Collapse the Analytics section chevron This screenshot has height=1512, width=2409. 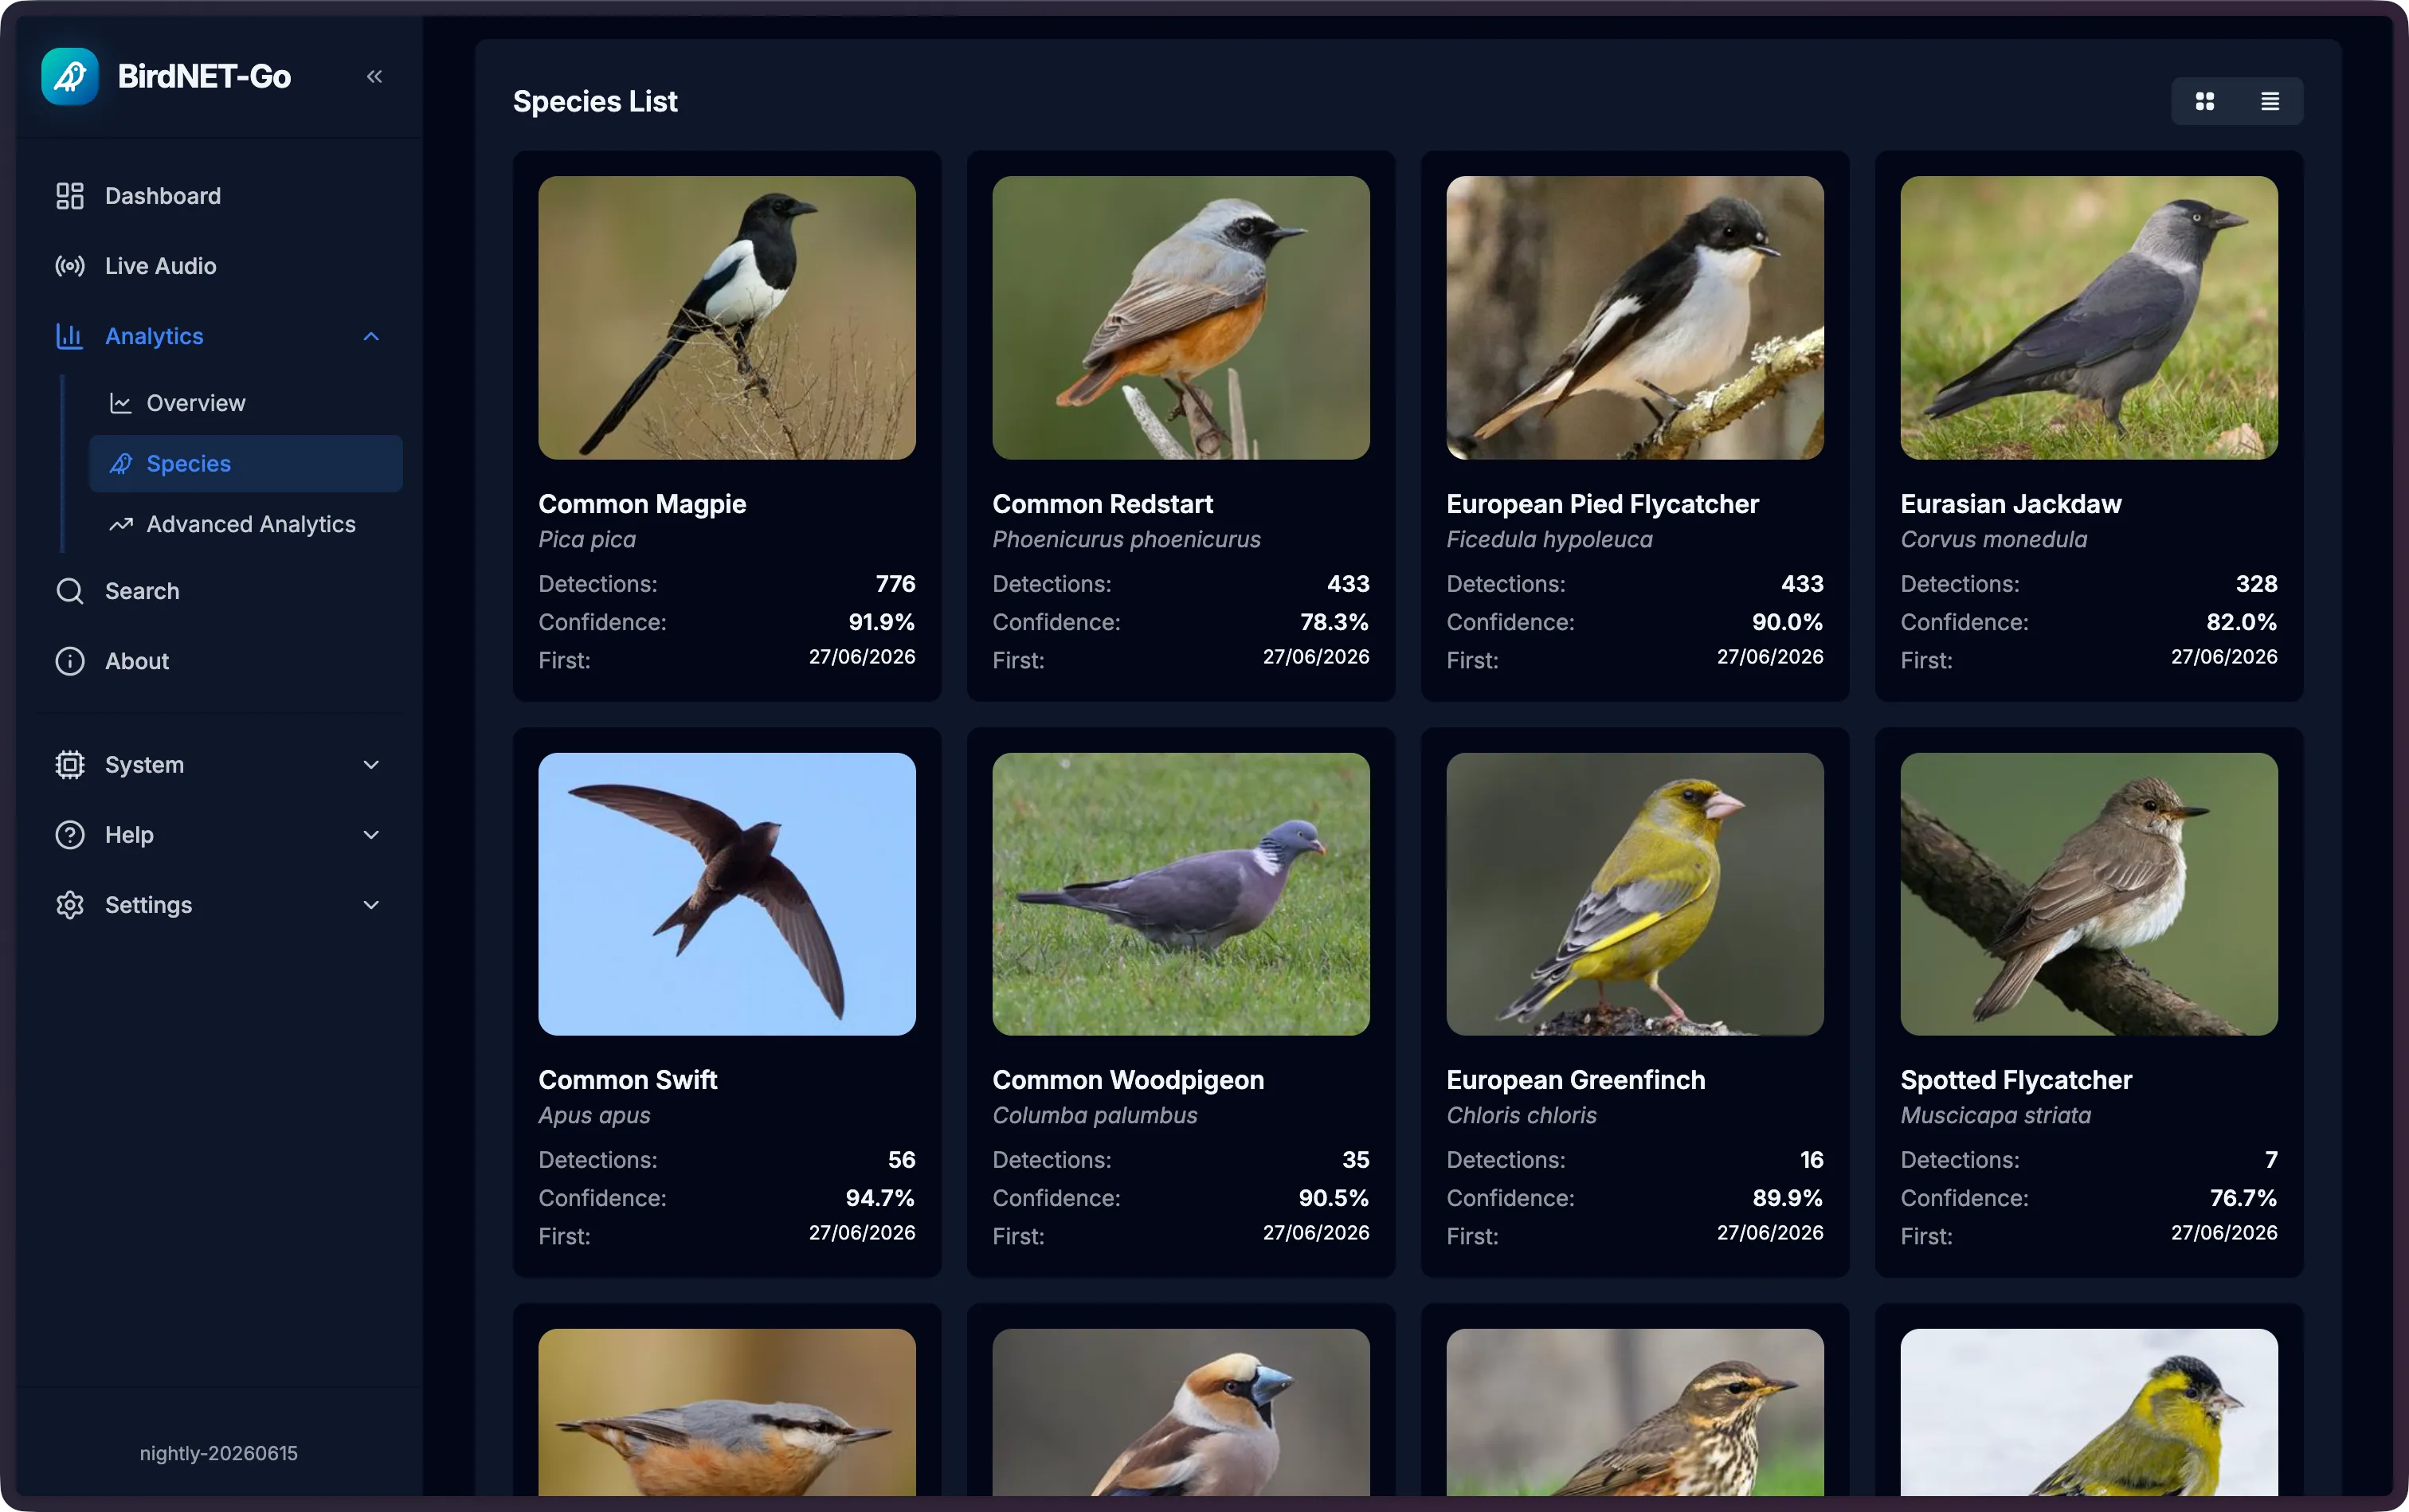coord(371,336)
